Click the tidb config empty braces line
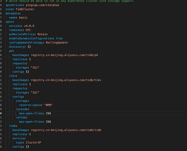187x151 pixels. point(21,147)
